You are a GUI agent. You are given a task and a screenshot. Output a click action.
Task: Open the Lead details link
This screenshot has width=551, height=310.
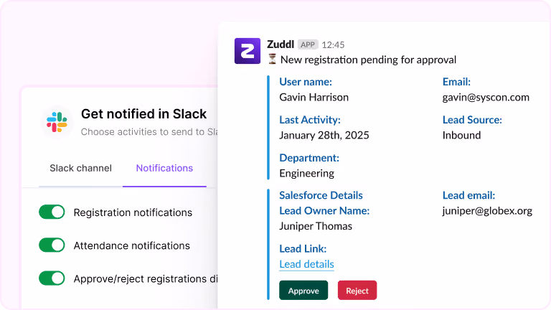[x=306, y=264]
